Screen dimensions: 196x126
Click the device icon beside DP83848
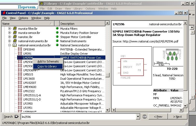click(20, 49)
